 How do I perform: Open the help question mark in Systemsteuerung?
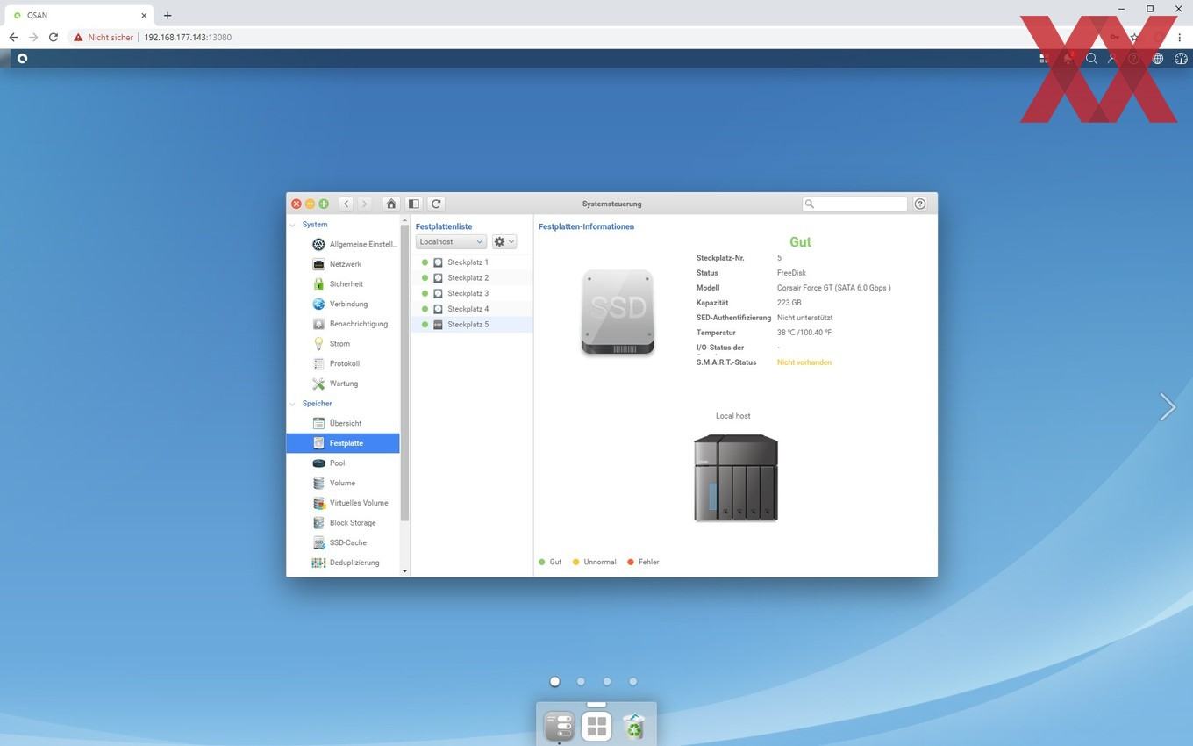[x=920, y=204]
